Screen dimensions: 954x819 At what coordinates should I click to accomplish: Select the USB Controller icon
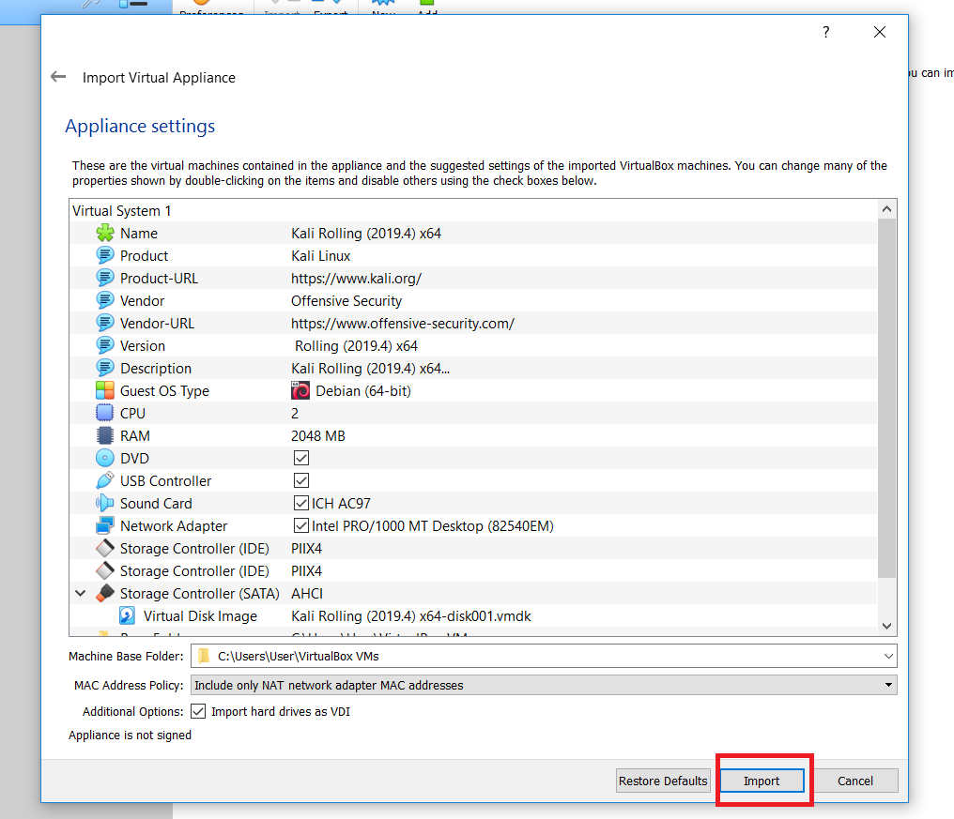pyautogui.click(x=104, y=481)
